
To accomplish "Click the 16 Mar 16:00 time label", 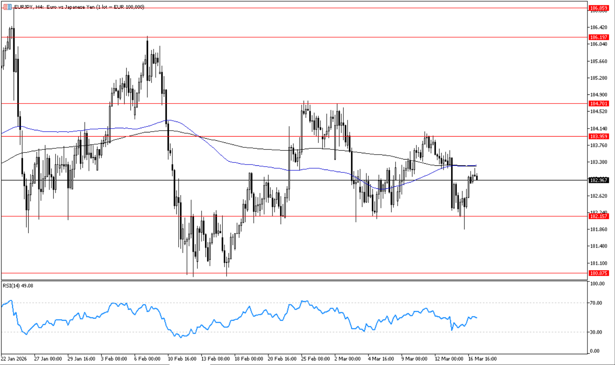I will [x=482, y=359].
